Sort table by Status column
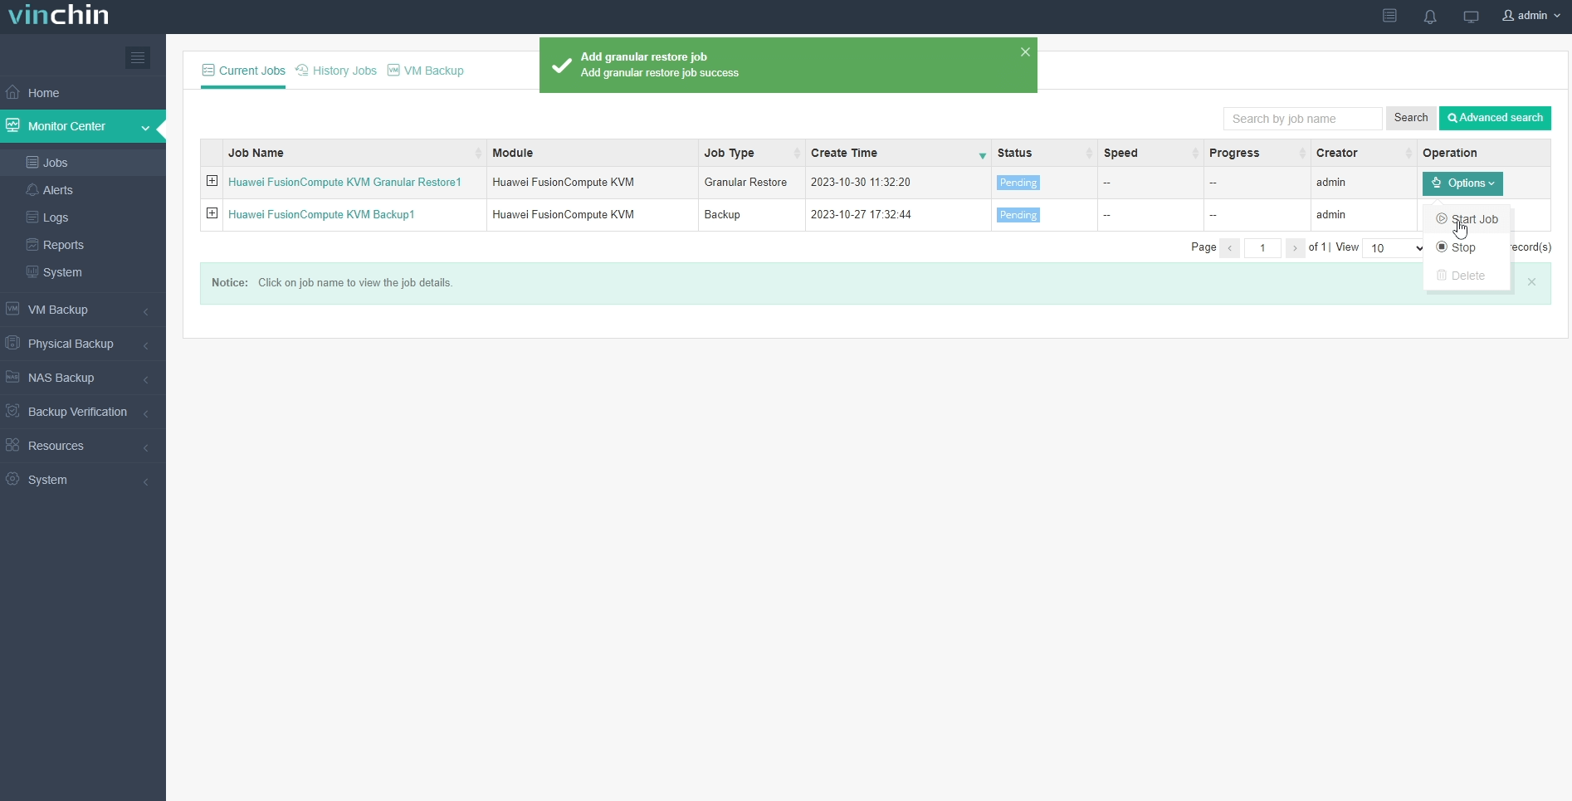The image size is (1572, 801). pos(1044,153)
